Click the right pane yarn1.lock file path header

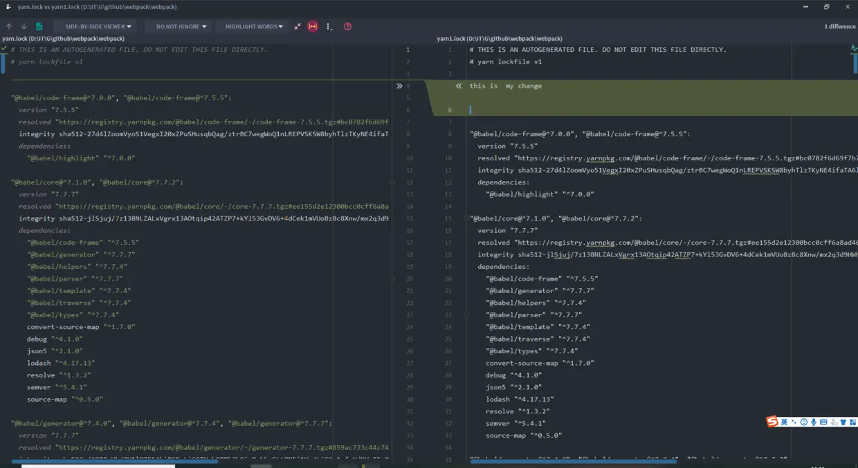pyautogui.click(x=500, y=39)
